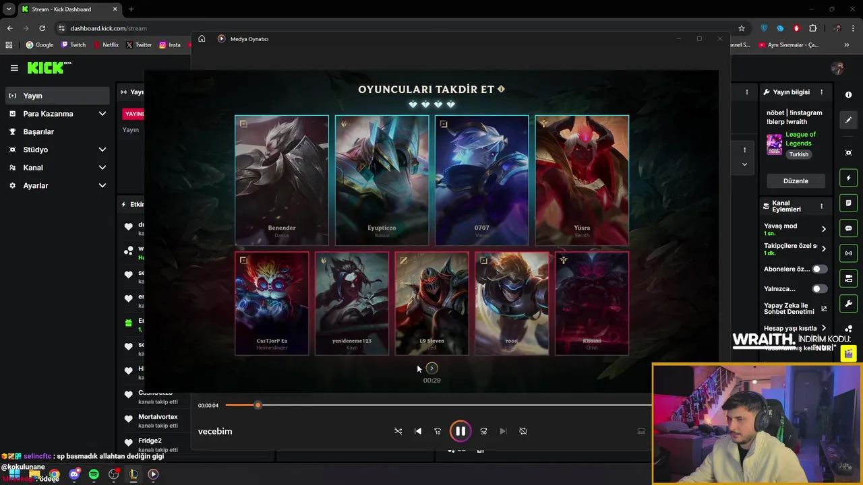Click the next arrow button in League video
The height and width of the screenshot is (485, 863).
(431, 368)
